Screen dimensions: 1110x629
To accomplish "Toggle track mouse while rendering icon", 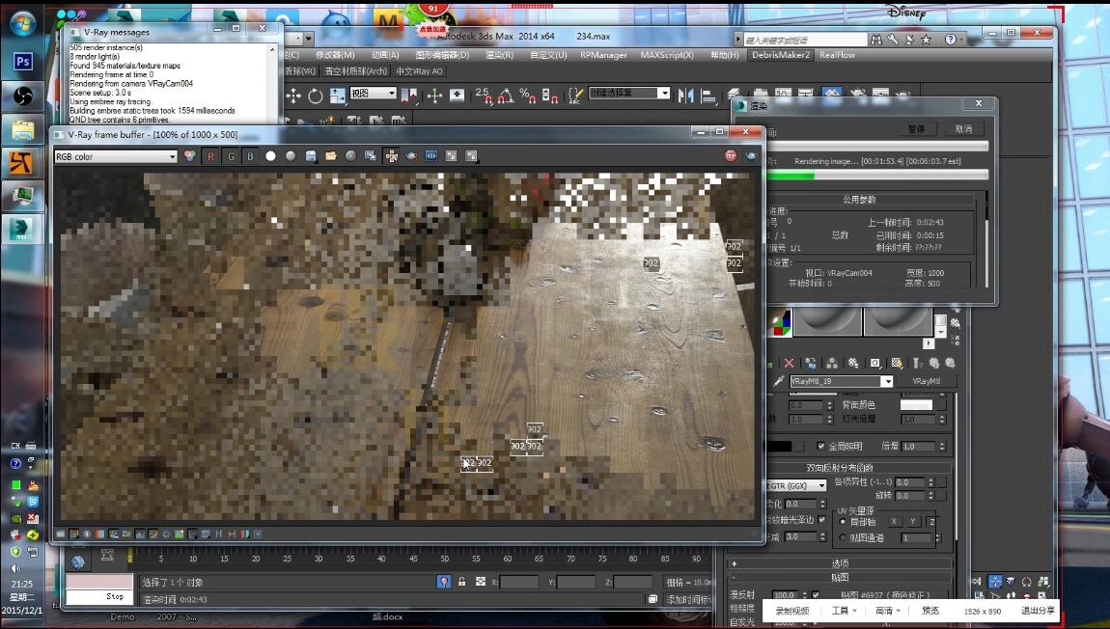I will pos(391,155).
